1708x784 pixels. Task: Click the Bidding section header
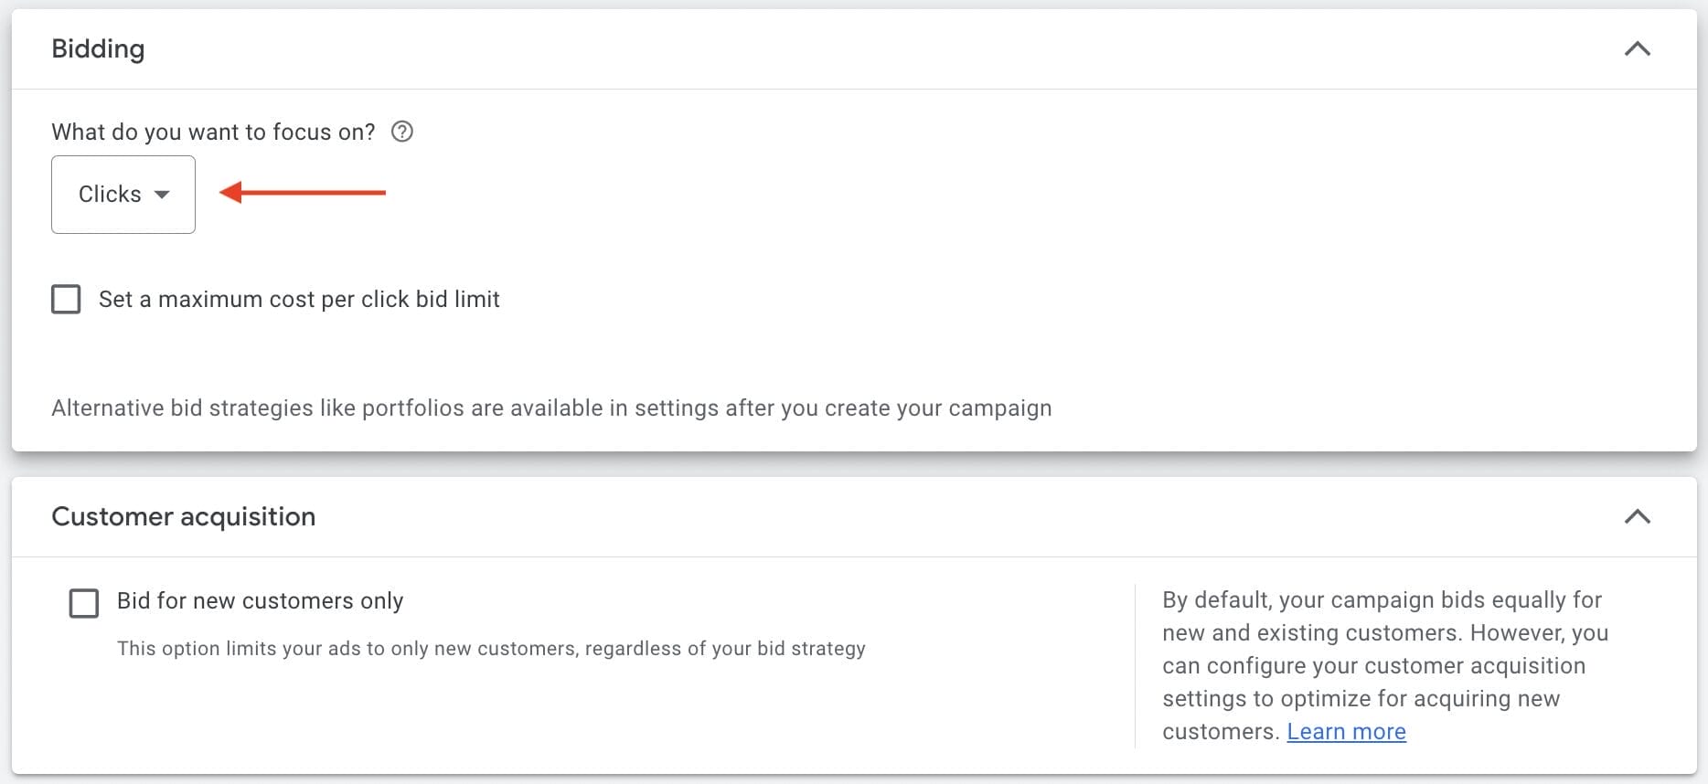tap(98, 49)
